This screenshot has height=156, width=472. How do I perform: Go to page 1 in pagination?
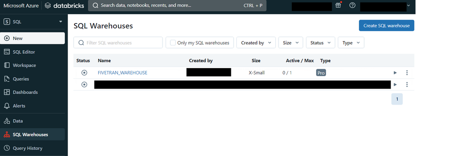pos(397,99)
